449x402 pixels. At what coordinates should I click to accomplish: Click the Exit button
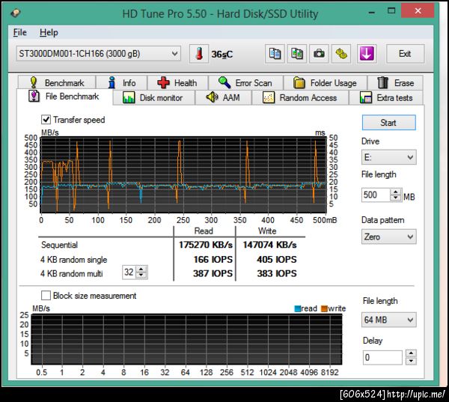pos(405,54)
